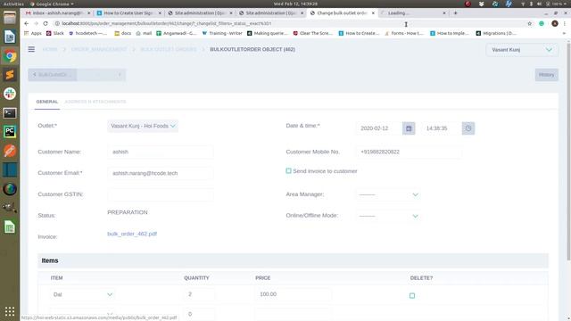Open the bulk_order_462.pdf invoice link

tap(132, 234)
